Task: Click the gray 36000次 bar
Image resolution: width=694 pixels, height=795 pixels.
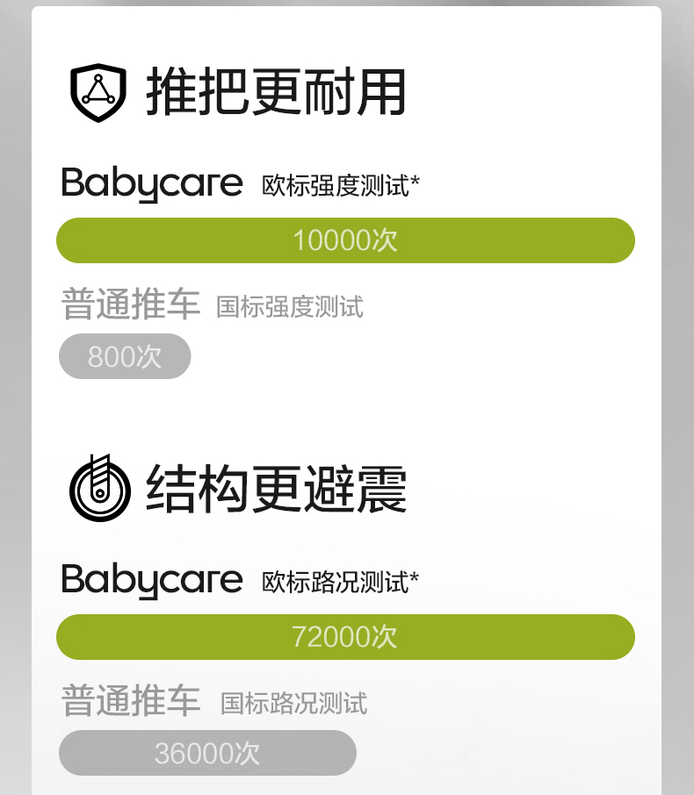Action: 207,753
